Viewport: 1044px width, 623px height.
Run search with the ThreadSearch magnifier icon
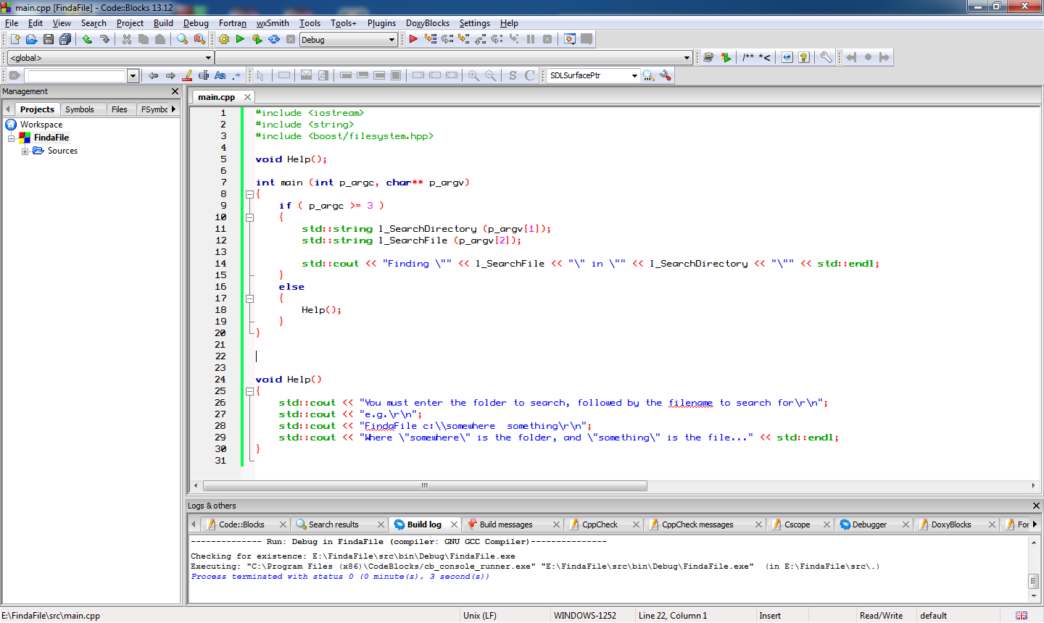point(648,75)
